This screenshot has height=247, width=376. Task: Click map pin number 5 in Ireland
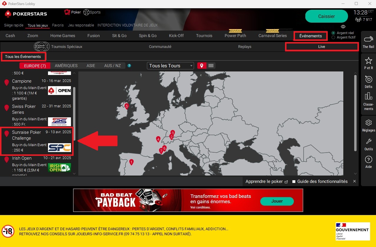[127, 106]
